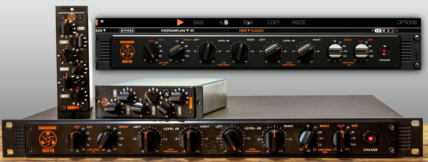The height and width of the screenshot is (162, 428).
Task: Click the orange next-preset arrow beside SAVE
Action: pyautogui.click(x=180, y=22)
